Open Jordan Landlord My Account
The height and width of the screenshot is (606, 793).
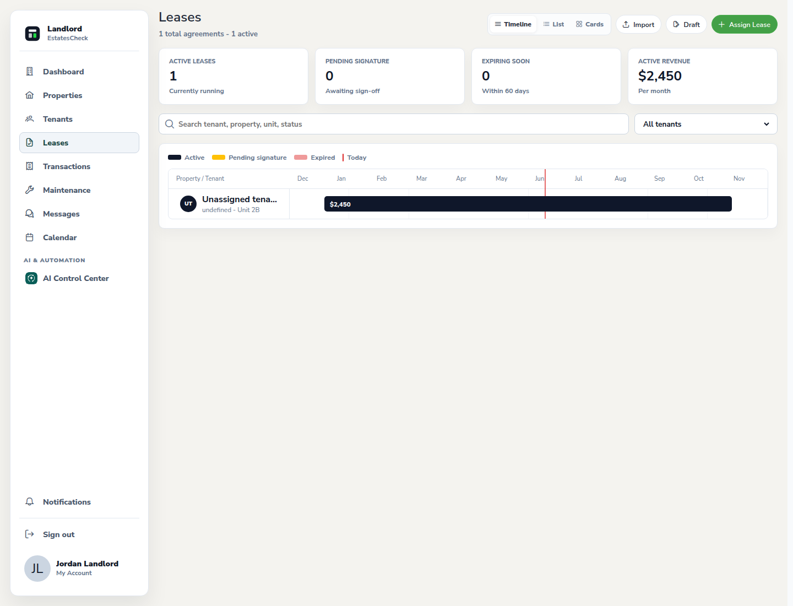[x=79, y=569]
